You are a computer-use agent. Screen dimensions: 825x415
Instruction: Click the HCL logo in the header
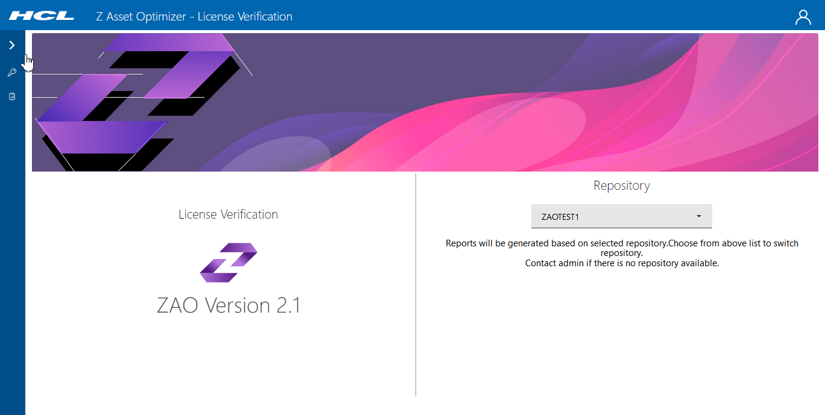click(42, 16)
